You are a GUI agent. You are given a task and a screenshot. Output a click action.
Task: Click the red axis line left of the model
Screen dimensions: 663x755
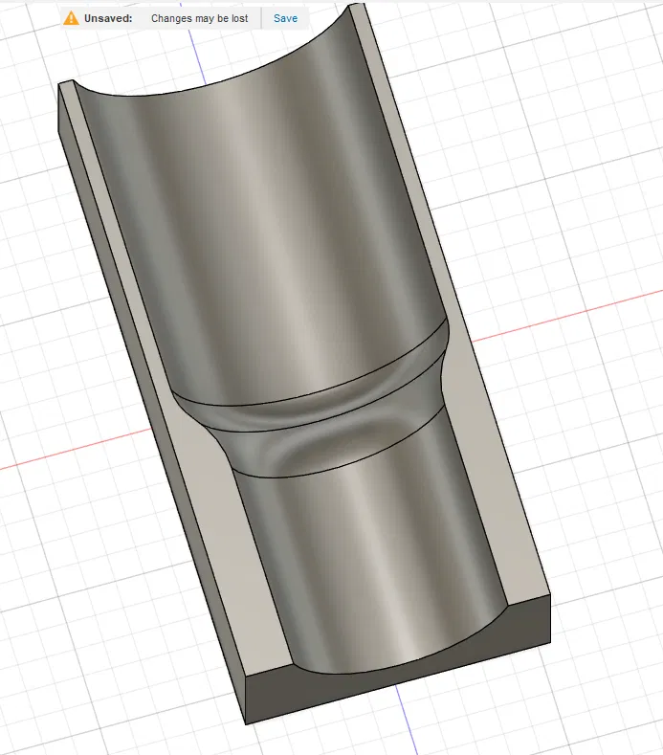(72, 449)
